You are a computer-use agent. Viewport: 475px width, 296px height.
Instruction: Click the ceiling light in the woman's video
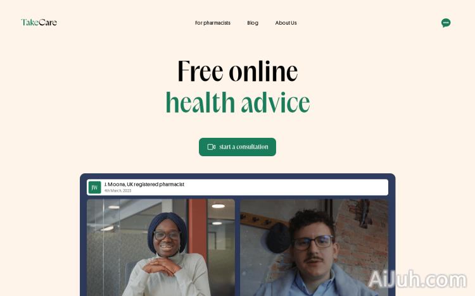pyautogui.click(x=218, y=206)
